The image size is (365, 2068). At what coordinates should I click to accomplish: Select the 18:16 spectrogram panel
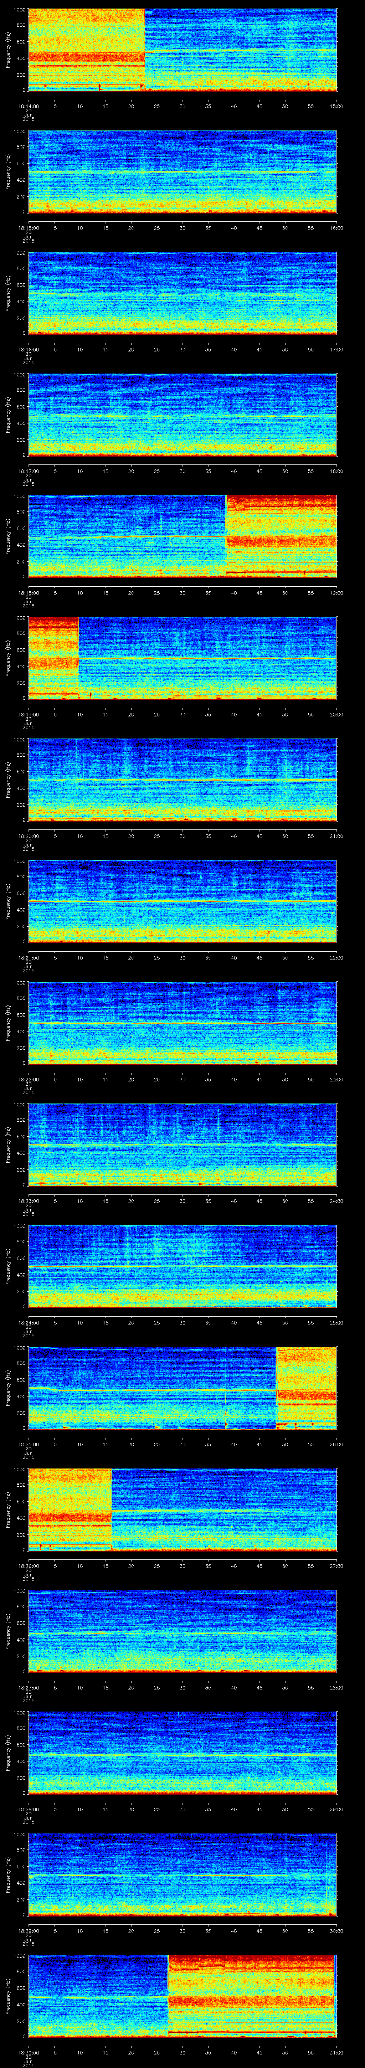point(182,292)
